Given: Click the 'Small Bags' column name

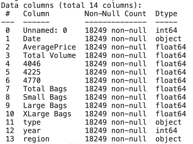Looking at the screenshot, I should pos(45,97).
